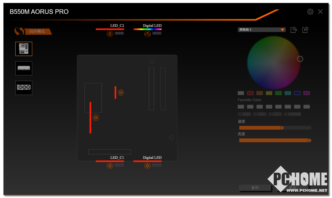Viewport: 332px width, 198px height.
Task: Toggle the 同步模式 sync mode button
Action: pos(33,31)
